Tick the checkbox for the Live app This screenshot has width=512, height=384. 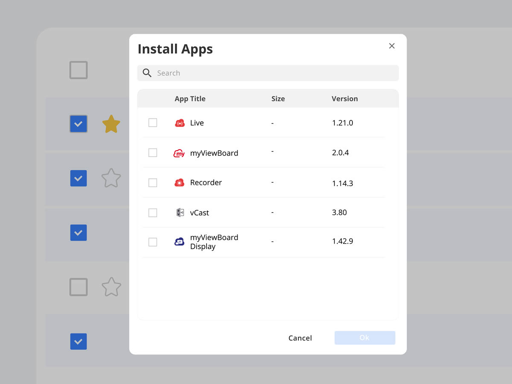click(153, 123)
